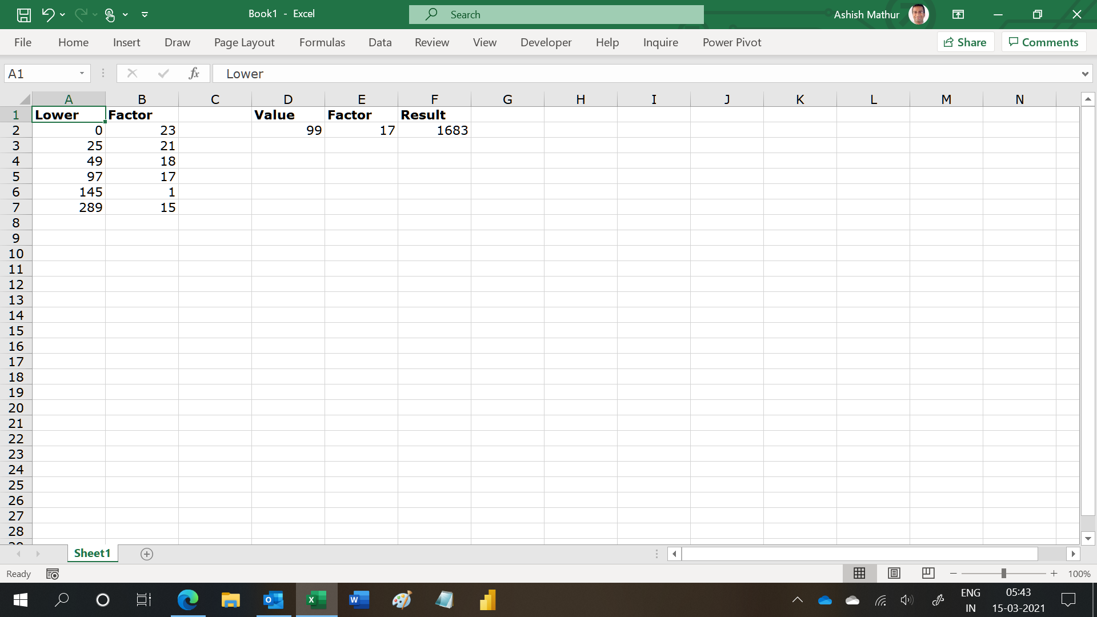The image size is (1097, 617).
Task: Open Word from the taskbar
Action: click(359, 600)
